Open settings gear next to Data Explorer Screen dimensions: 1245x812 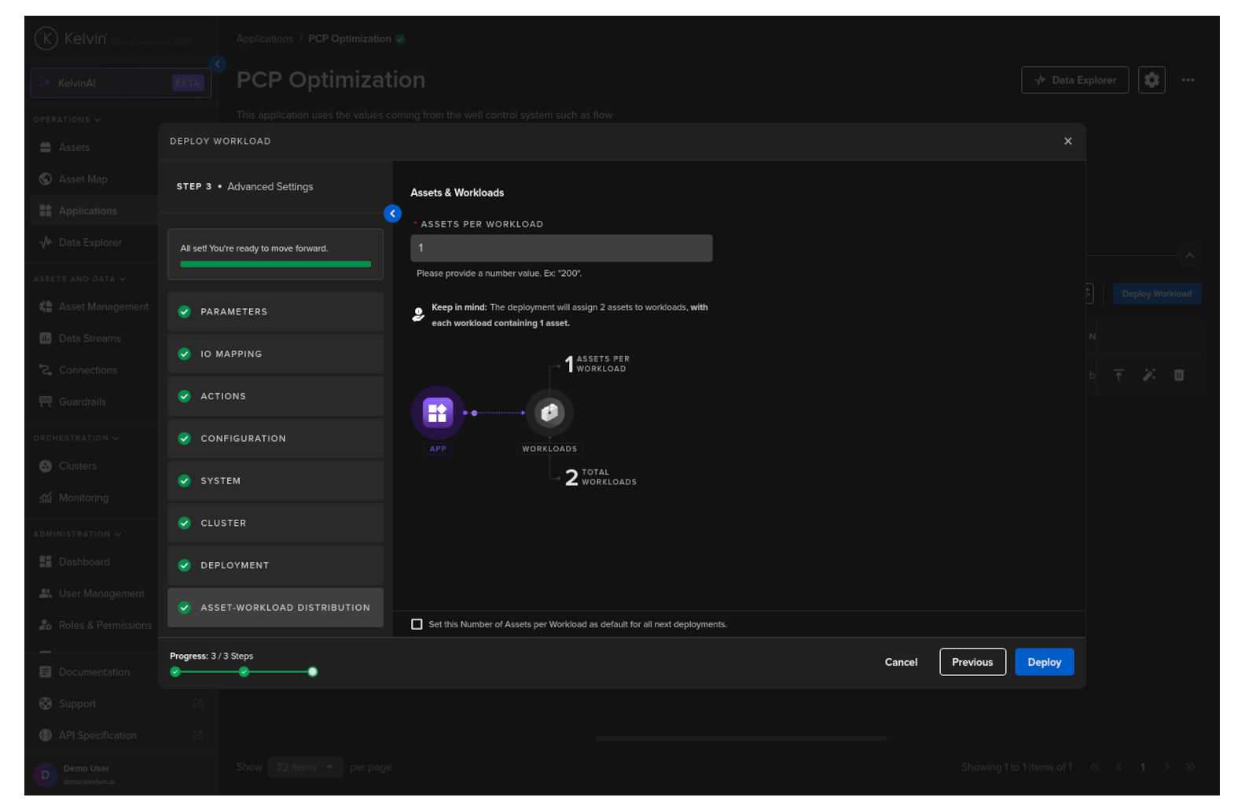[x=1151, y=80]
